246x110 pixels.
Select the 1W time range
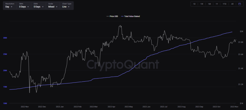click(x=202, y=4)
